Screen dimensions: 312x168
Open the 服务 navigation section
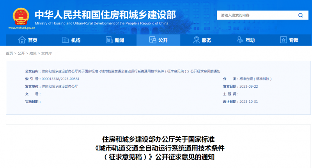[x=207, y=40]
